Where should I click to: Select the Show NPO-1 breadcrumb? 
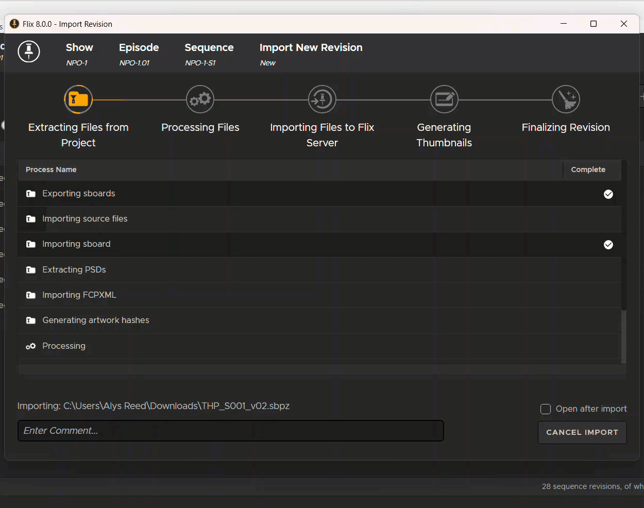79,54
